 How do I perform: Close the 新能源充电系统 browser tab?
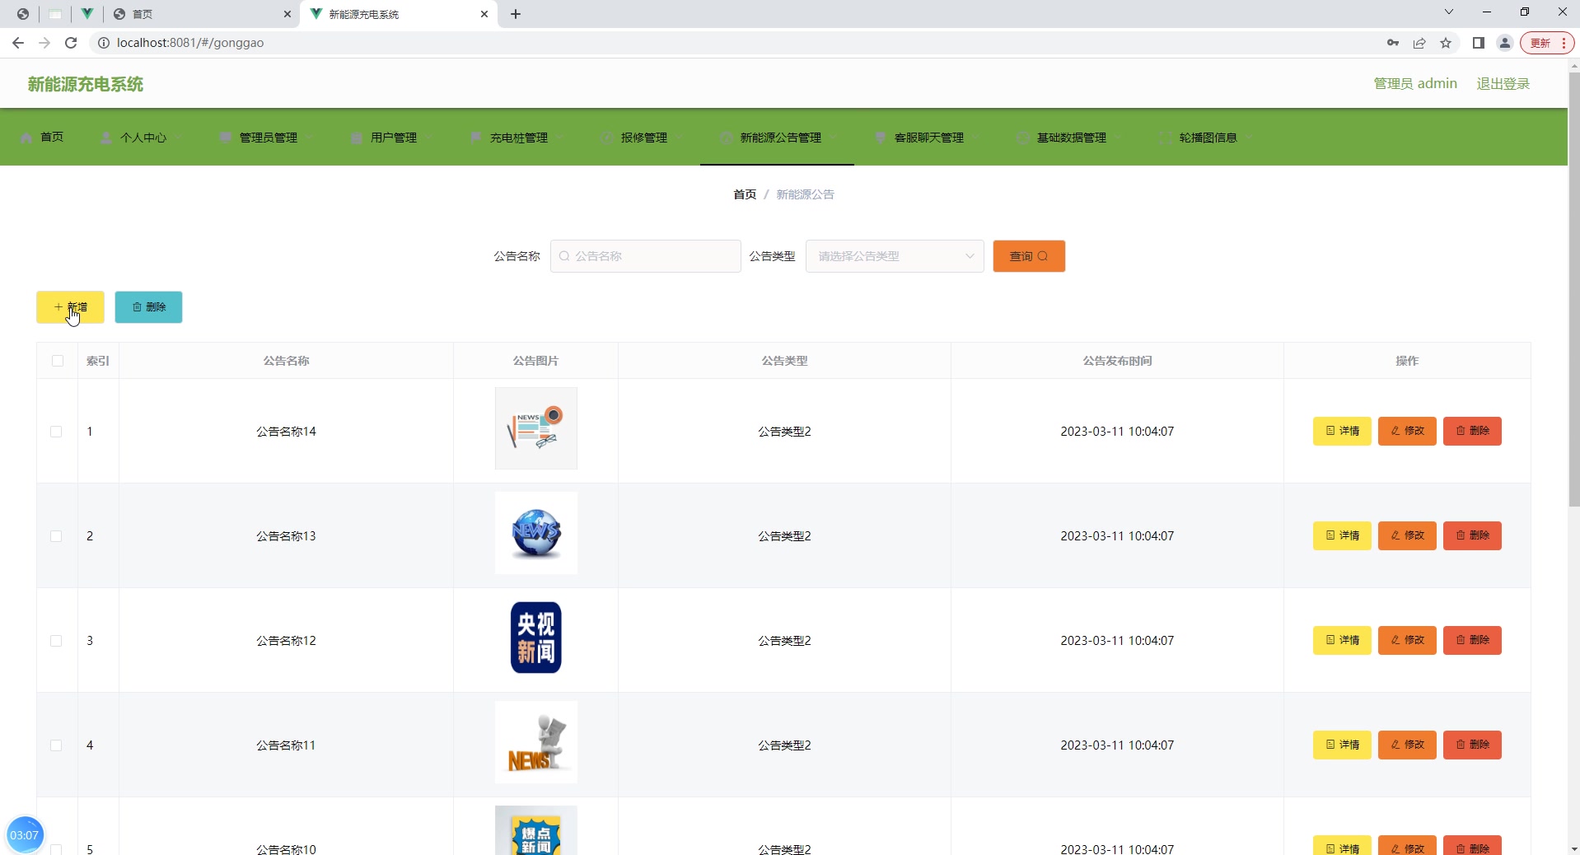click(484, 14)
